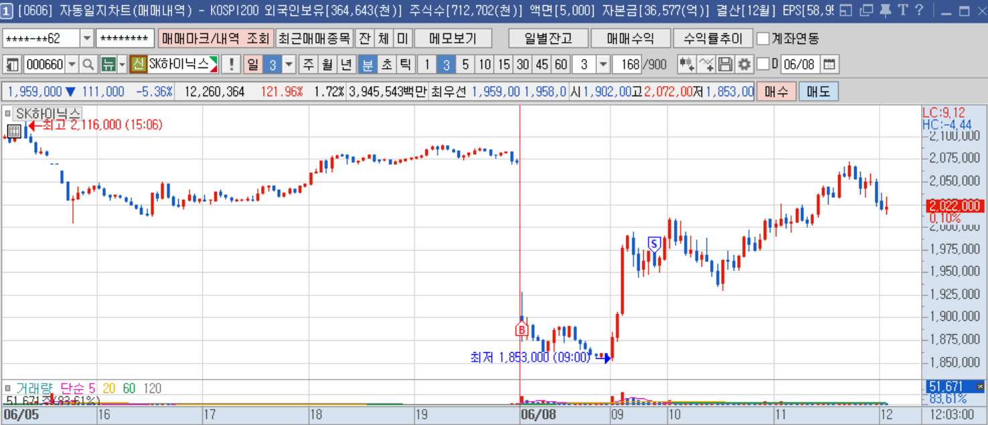Click the S sell marker on chart
This screenshot has height=425, width=988.
coord(654,244)
